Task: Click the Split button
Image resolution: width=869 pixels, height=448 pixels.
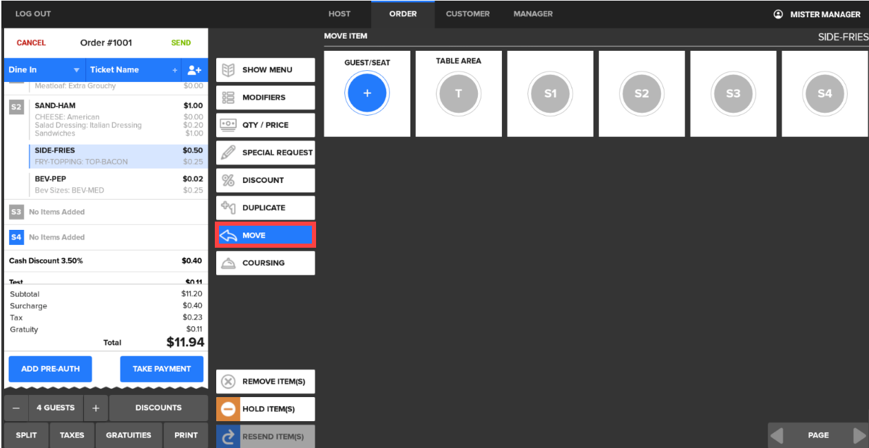Action: pyautogui.click(x=26, y=435)
